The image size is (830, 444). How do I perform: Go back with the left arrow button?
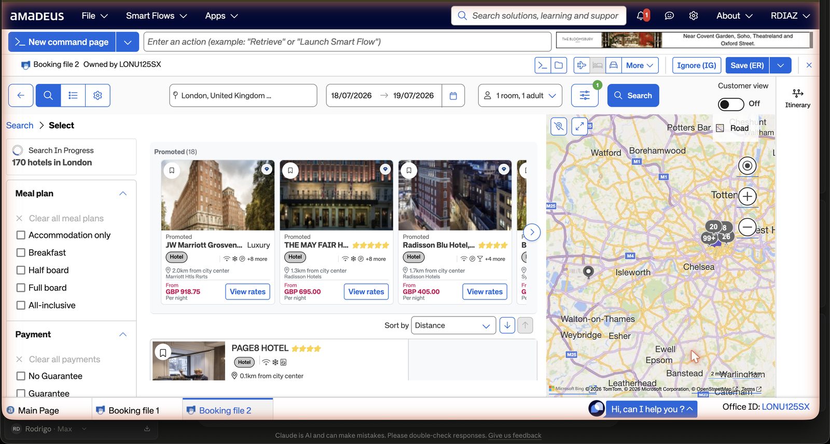21,95
